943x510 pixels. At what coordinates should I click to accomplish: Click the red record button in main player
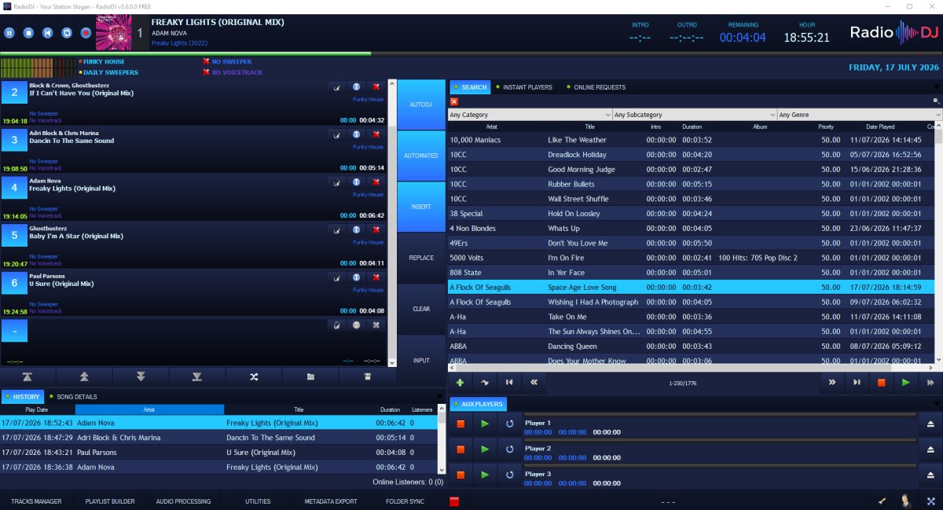85,33
